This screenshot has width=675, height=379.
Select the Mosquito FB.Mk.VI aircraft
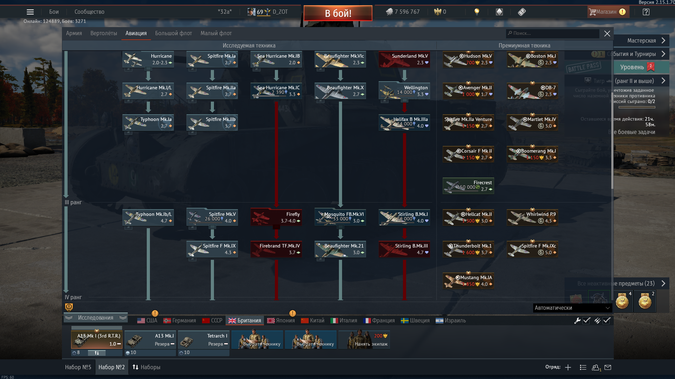[340, 218]
